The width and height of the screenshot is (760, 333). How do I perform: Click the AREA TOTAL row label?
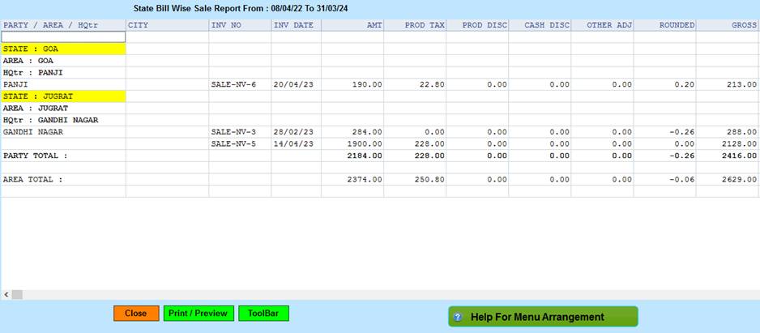pyautogui.click(x=33, y=179)
